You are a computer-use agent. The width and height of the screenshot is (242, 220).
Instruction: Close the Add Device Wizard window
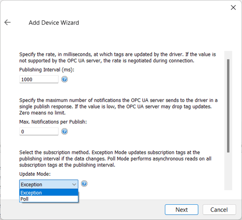233,7
